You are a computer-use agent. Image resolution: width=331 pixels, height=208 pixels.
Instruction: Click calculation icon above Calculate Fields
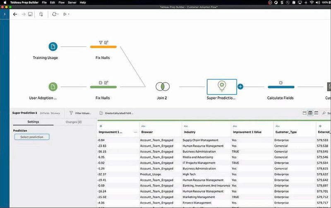pyautogui.click(x=281, y=82)
